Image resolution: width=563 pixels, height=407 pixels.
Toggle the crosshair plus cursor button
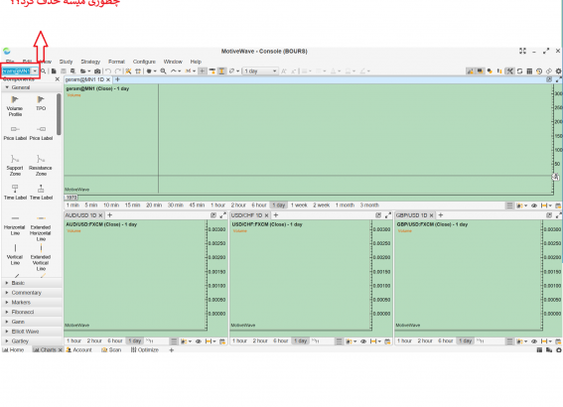tap(203, 71)
